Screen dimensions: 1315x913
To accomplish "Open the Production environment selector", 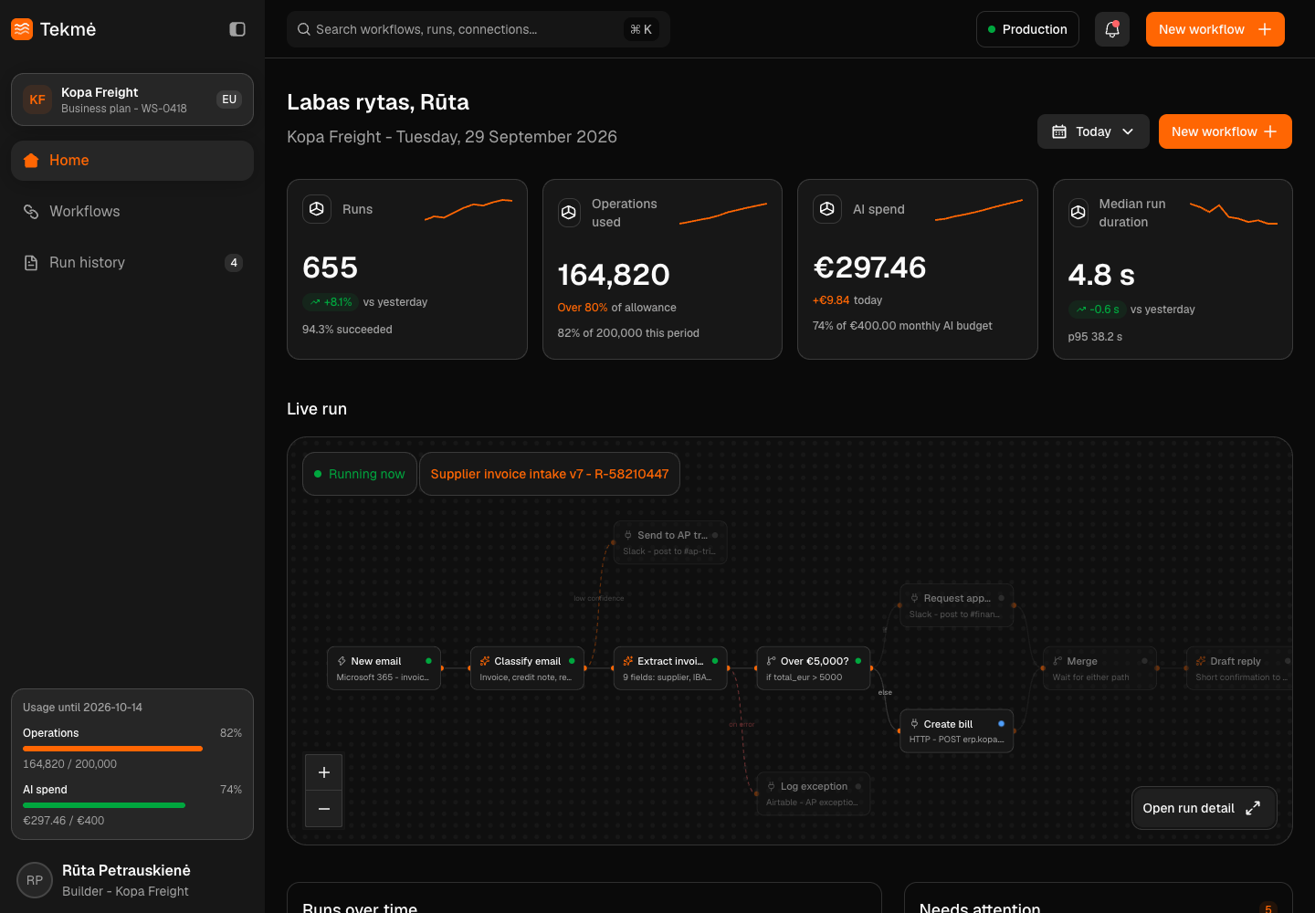I will tap(1027, 29).
